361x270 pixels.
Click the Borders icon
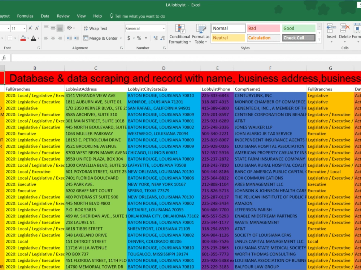[x=10, y=38]
